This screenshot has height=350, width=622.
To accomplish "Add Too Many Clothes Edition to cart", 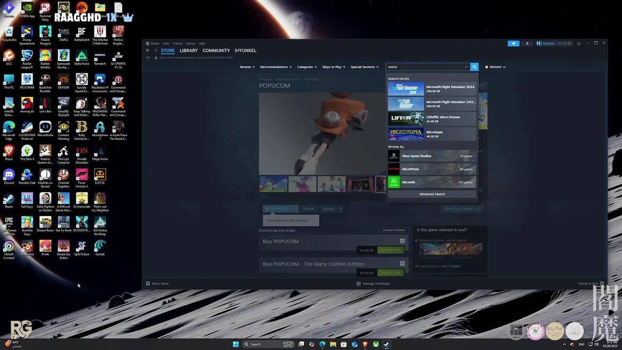I will (x=390, y=273).
